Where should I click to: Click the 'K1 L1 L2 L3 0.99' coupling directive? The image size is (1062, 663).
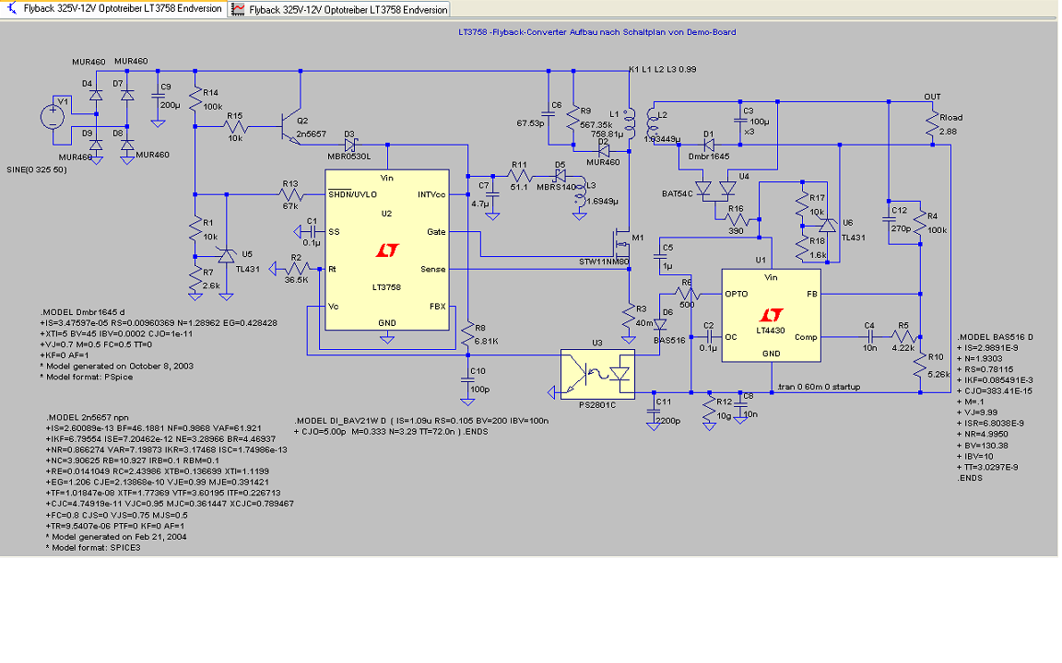663,70
